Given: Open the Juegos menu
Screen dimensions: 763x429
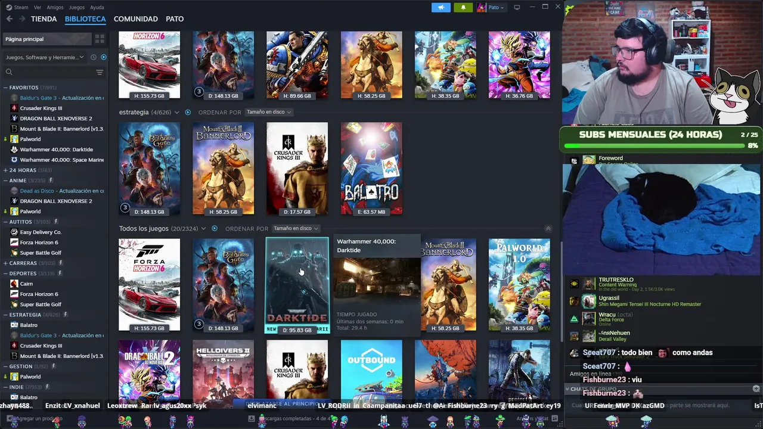Looking at the screenshot, I should coord(77,7).
